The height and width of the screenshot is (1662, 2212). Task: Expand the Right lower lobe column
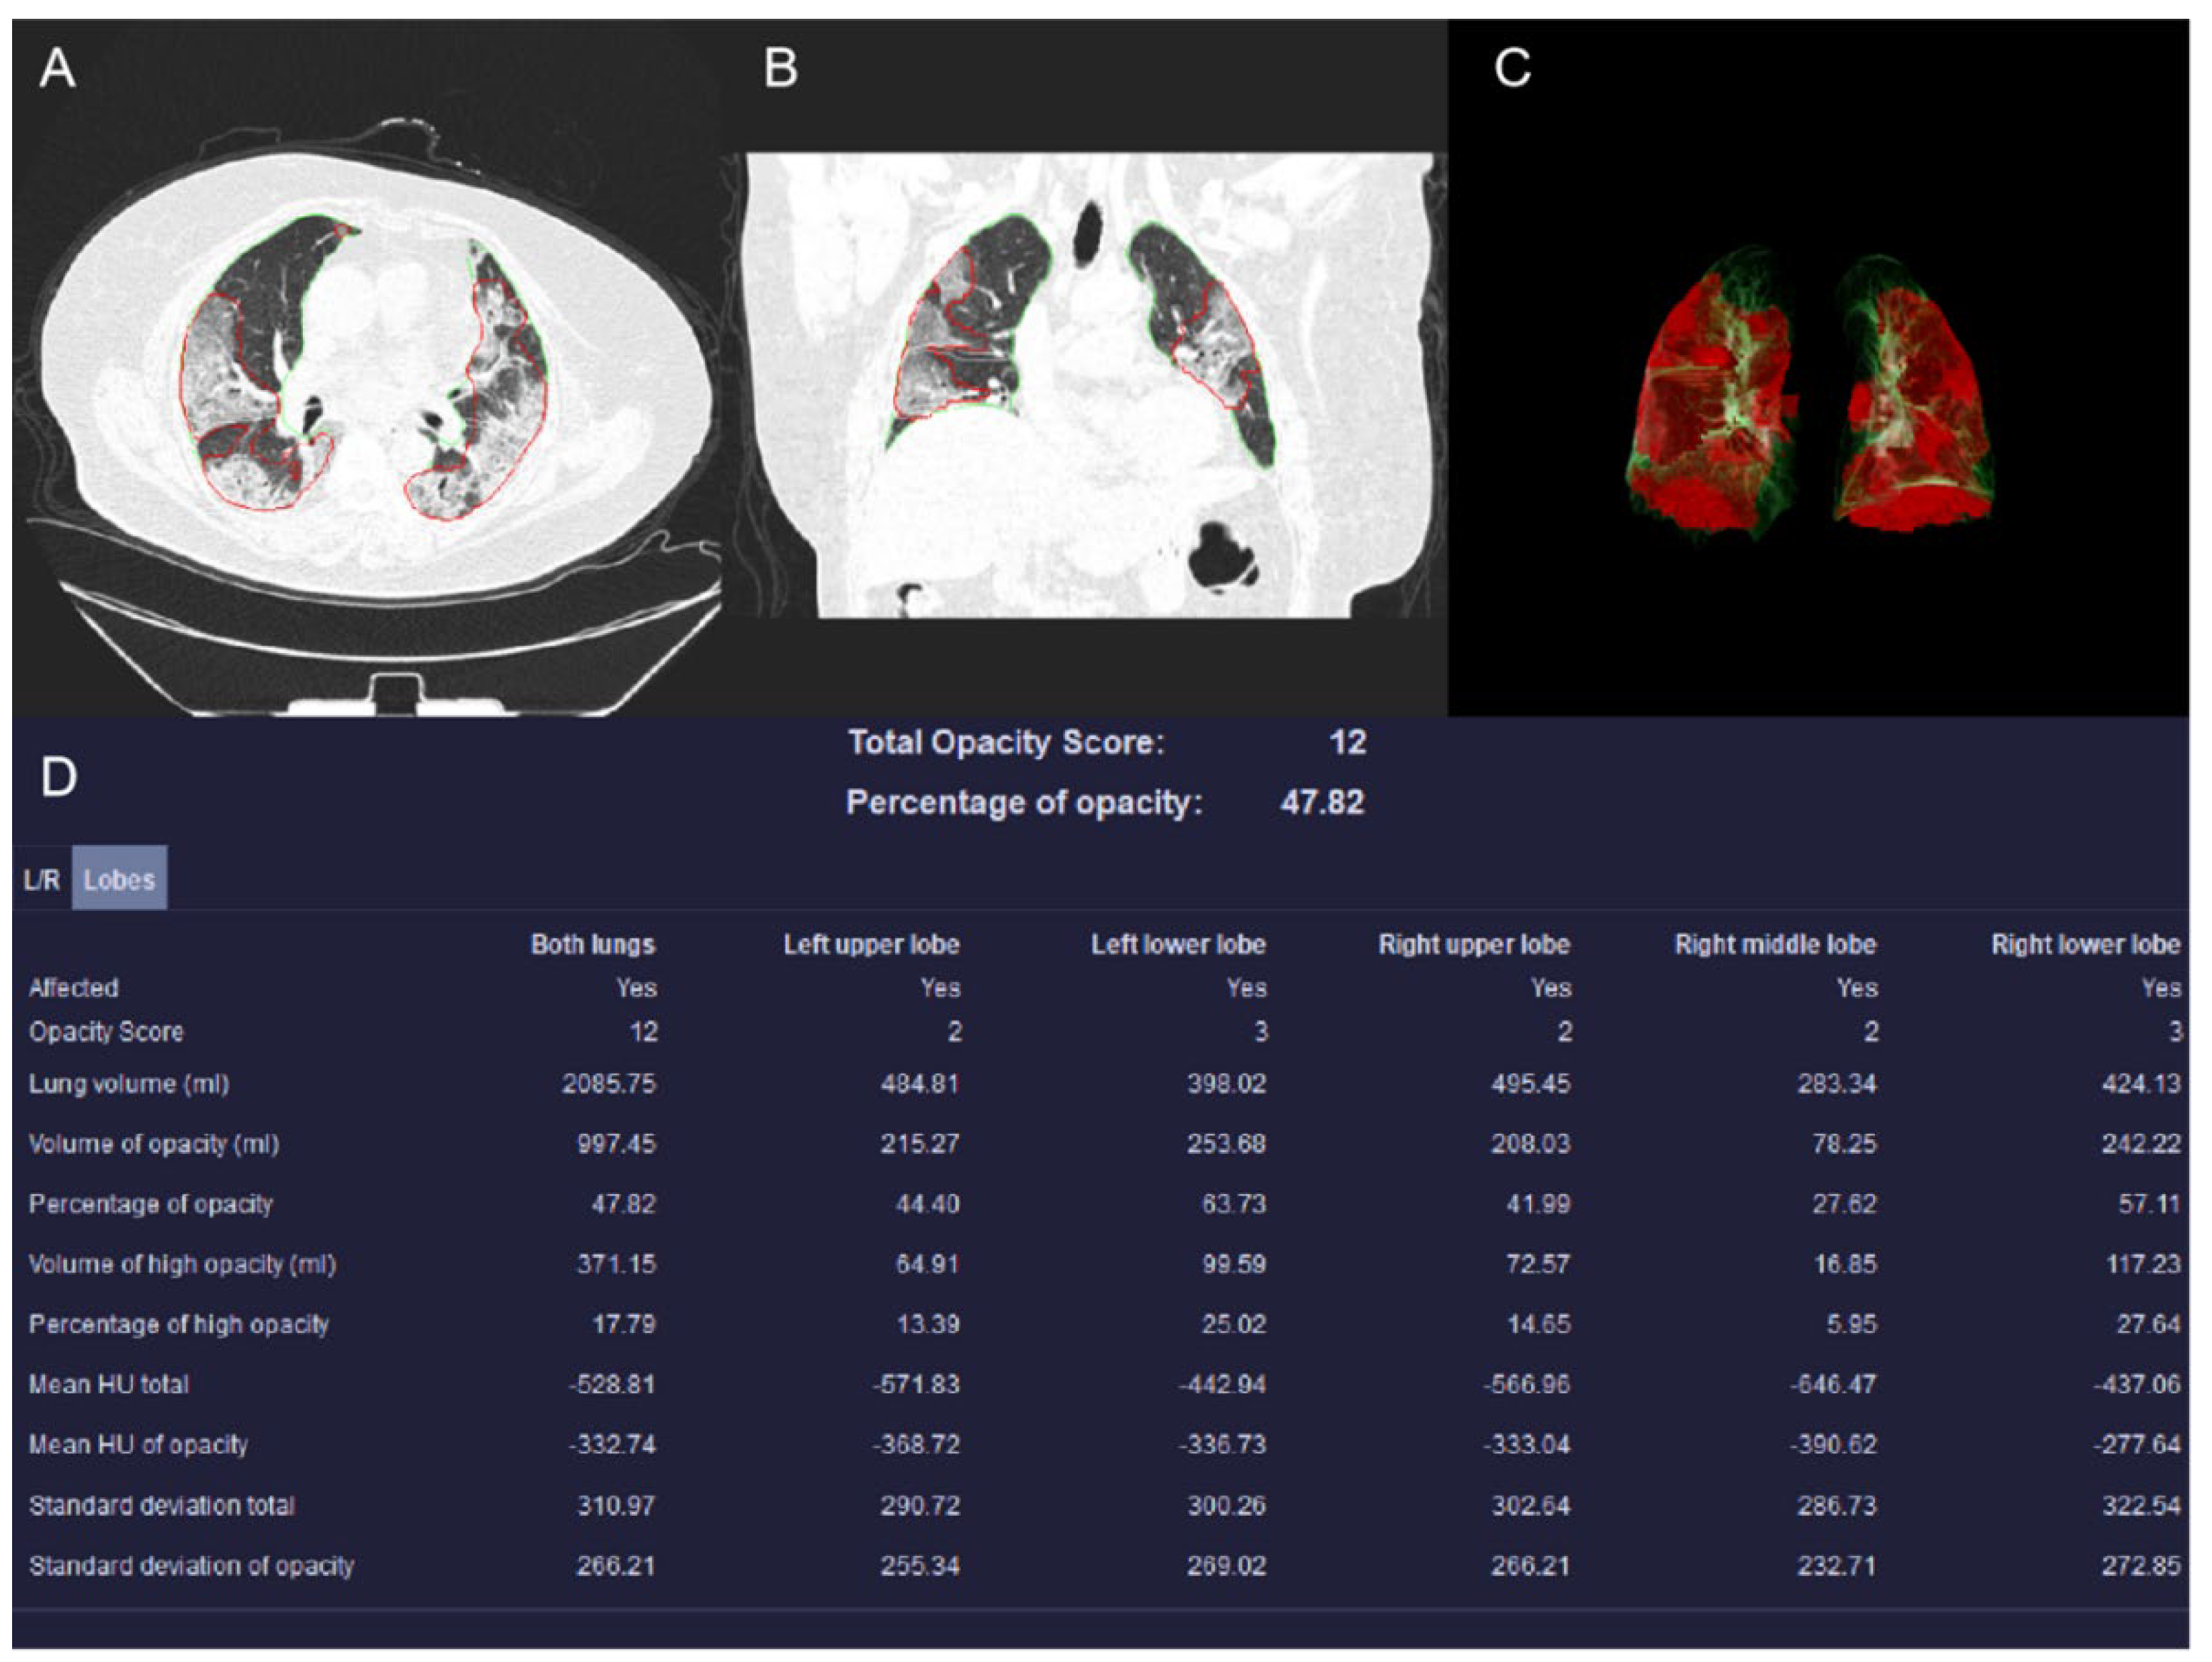[x=2088, y=943]
